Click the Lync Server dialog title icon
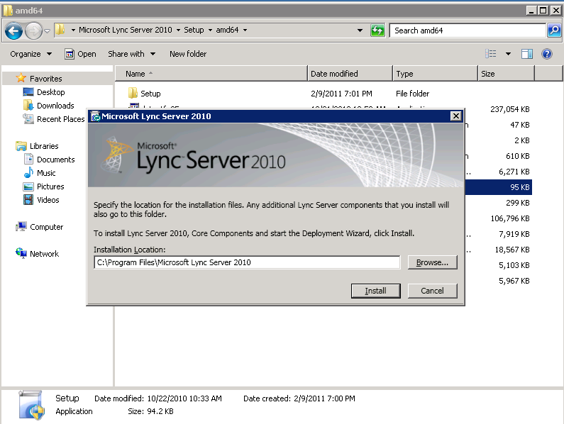Viewport: 564px width, 424px height. coord(95,116)
